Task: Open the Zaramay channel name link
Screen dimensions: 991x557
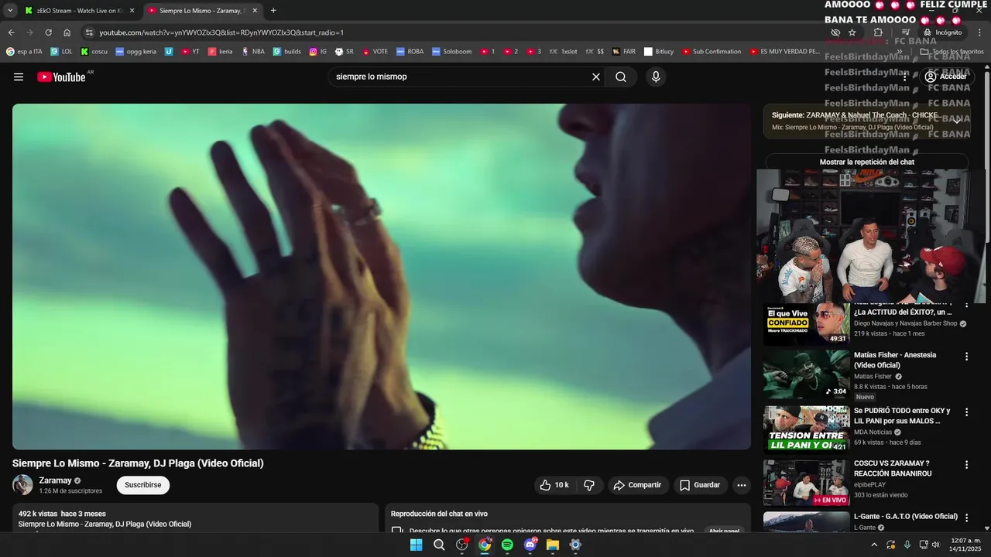Action: tap(55, 480)
